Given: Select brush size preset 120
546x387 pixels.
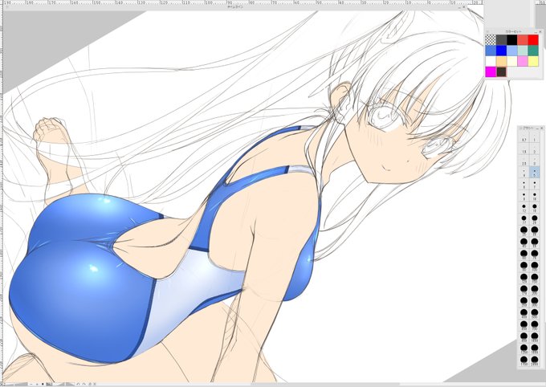Looking at the screenshot, I should click(524, 279).
